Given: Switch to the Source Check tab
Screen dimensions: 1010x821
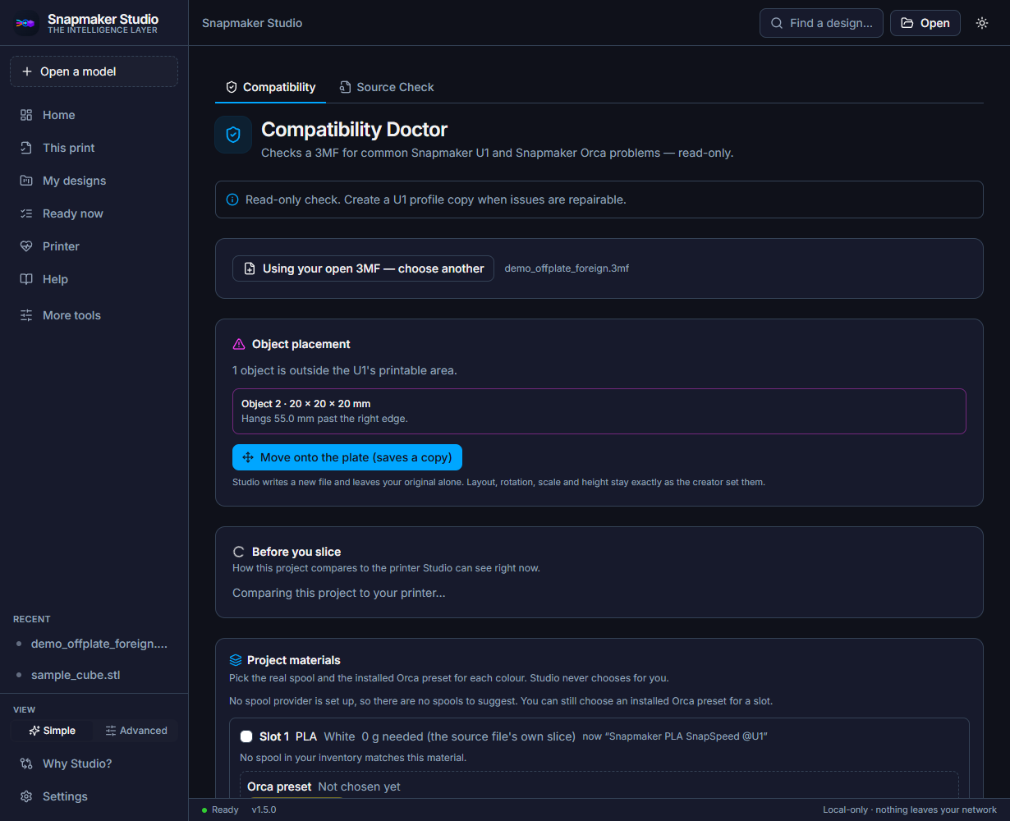Looking at the screenshot, I should [x=387, y=87].
